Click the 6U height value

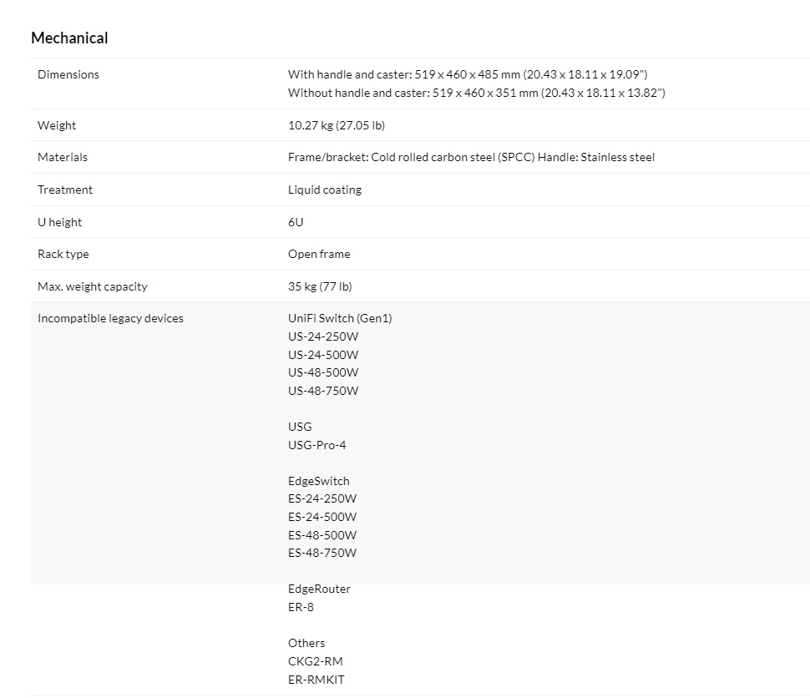[296, 222]
